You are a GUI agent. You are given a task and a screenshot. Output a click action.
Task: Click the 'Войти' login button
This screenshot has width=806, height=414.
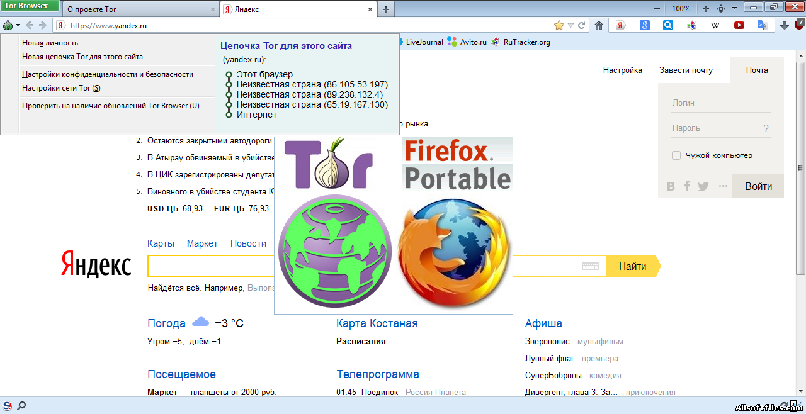tap(758, 186)
